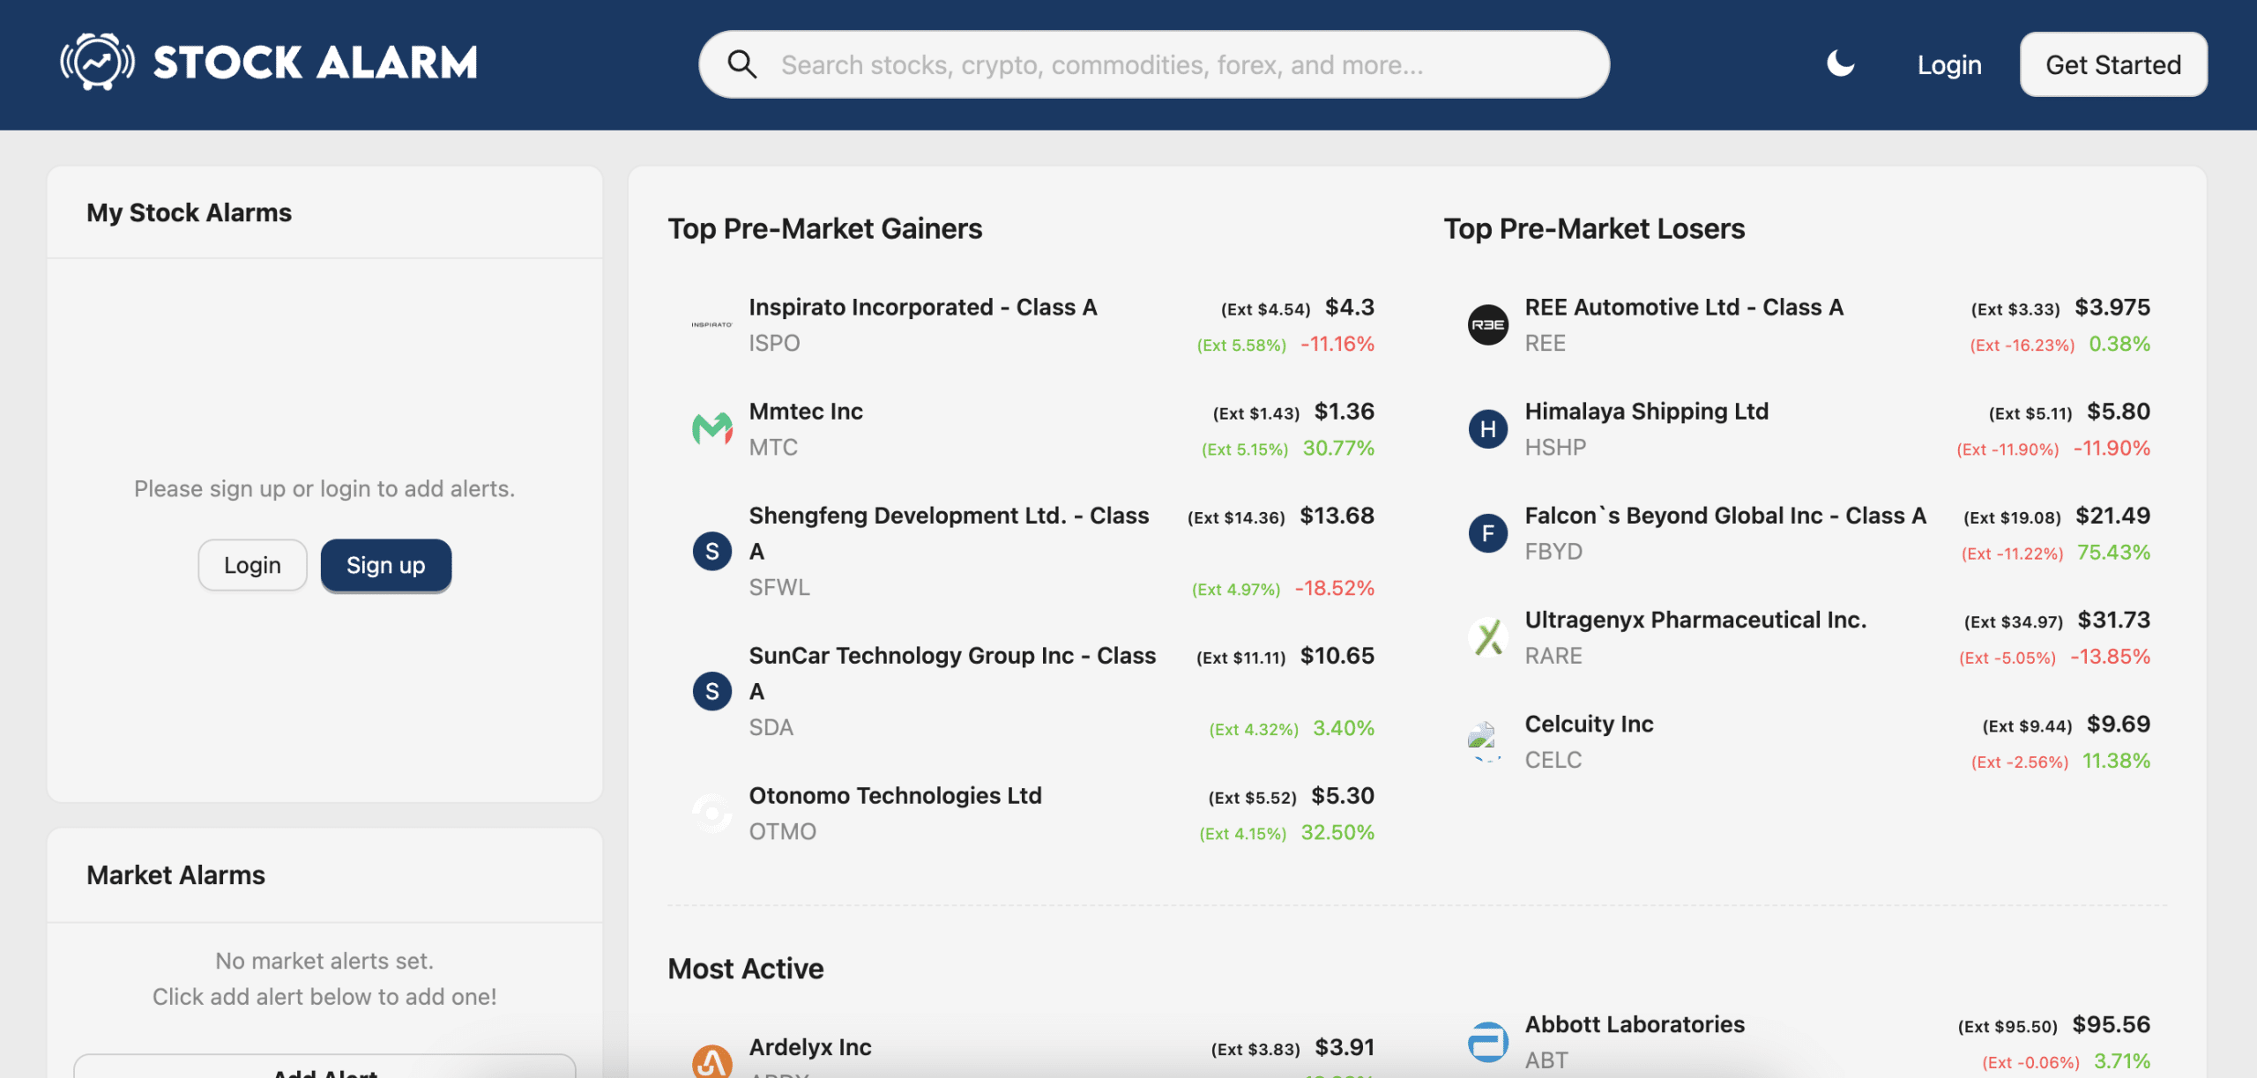Screen dimensions: 2257x1078
Task: Click the 75.43% change for Falcon's Beyond
Action: [x=2113, y=552]
